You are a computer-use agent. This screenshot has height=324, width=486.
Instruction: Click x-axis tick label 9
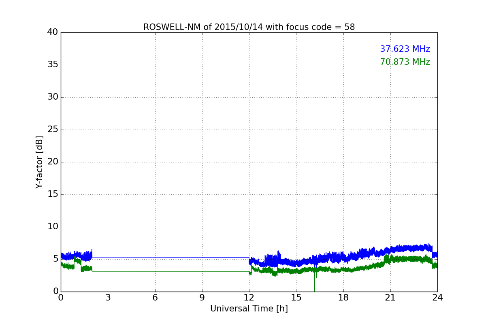(202, 298)
